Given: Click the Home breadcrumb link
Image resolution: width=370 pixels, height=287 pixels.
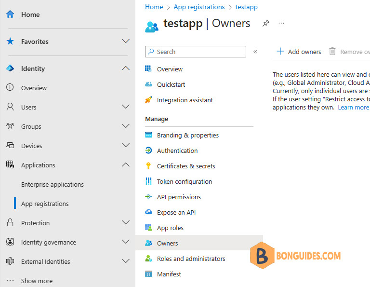Looking at the screenshot, I should tap(154, 7).
